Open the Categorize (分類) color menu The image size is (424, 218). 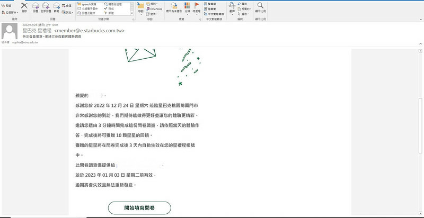click(x=187, y=8)
